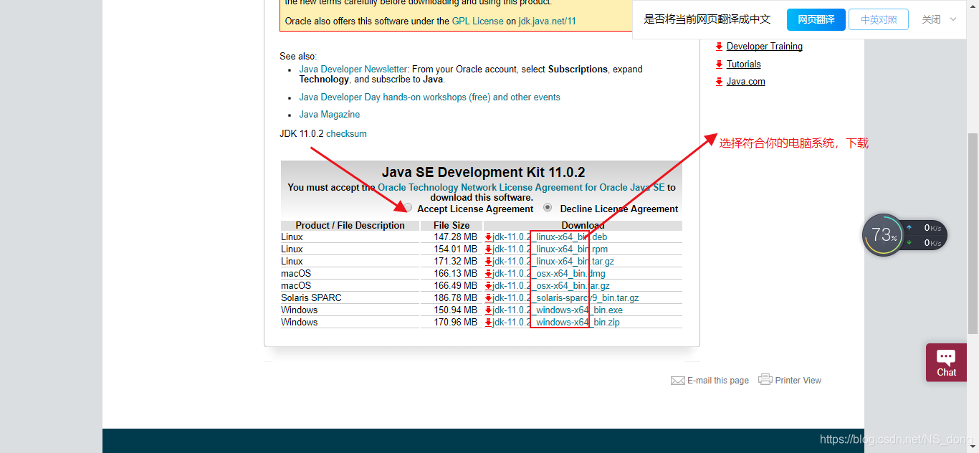The width and height of the screenshot is (979, 453).
Task: Click download arrow icon beside osx dmg
Action: (488, 274)
